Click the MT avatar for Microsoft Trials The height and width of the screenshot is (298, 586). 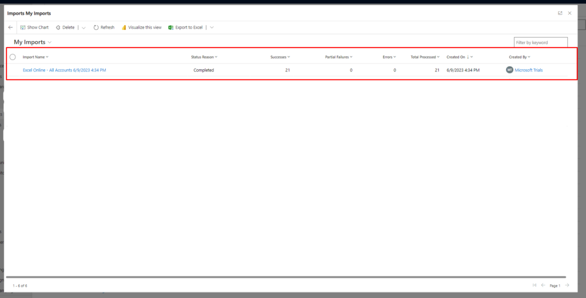(x=509, y=70)
